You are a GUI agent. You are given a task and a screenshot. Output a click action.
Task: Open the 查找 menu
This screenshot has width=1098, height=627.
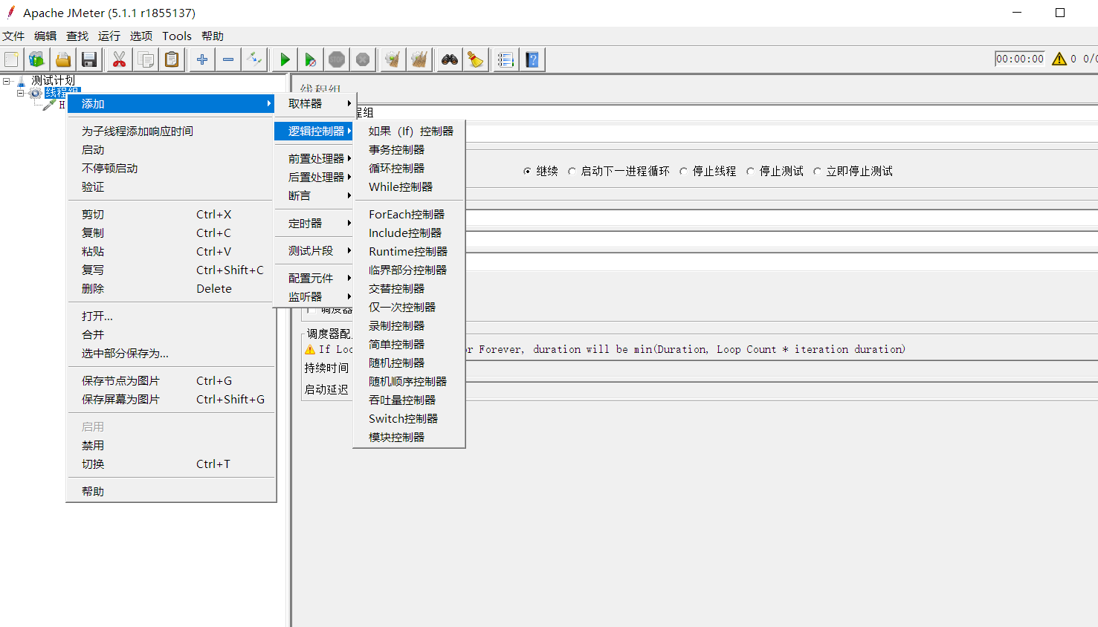coord(77,36)
